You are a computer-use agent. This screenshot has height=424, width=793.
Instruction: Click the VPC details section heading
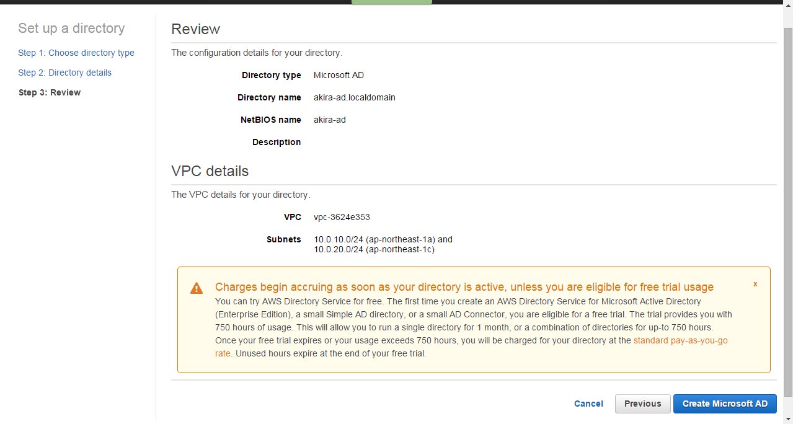(210, 171)
